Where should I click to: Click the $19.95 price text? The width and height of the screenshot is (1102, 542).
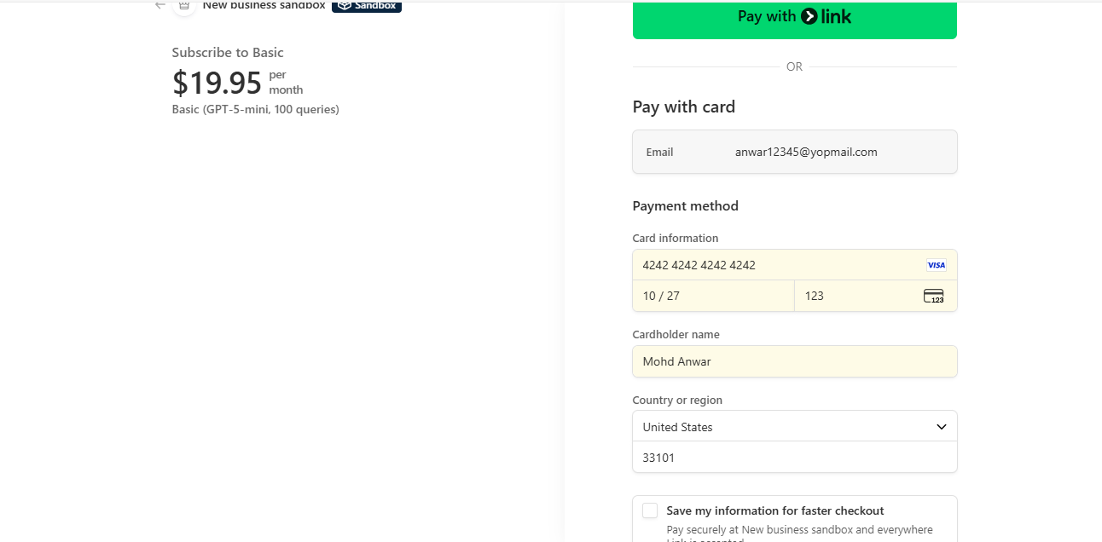tap(217, 83)
